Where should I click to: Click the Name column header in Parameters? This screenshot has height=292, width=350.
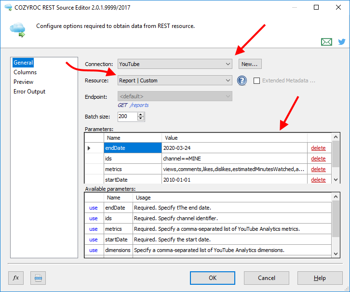(133, 138)
